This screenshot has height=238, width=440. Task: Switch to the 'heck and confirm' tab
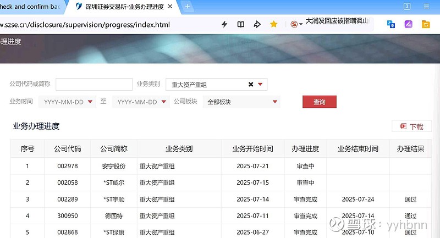(30, 7)
